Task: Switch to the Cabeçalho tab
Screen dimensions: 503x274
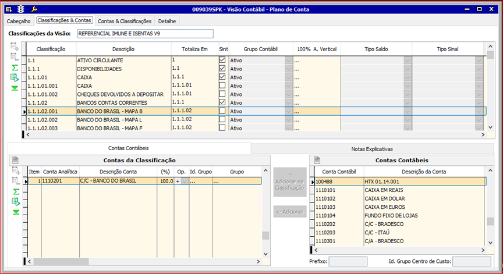Action: click(x=19, y=21)
